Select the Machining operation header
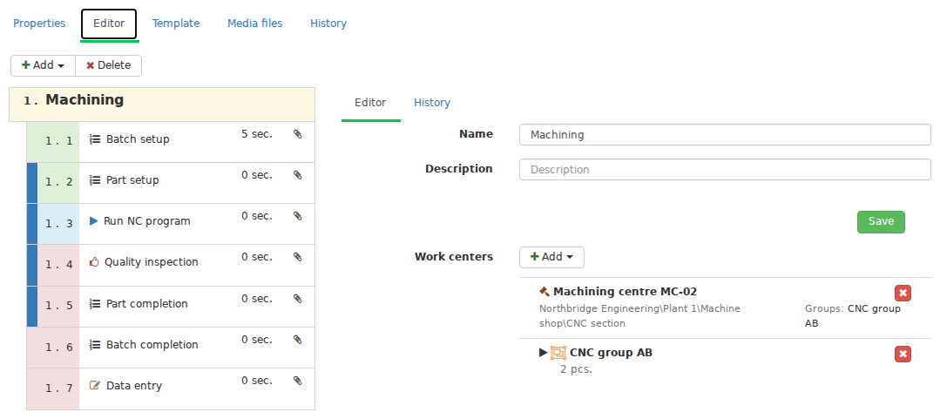Viewport: 940px width, 419px height. [162, 105]
